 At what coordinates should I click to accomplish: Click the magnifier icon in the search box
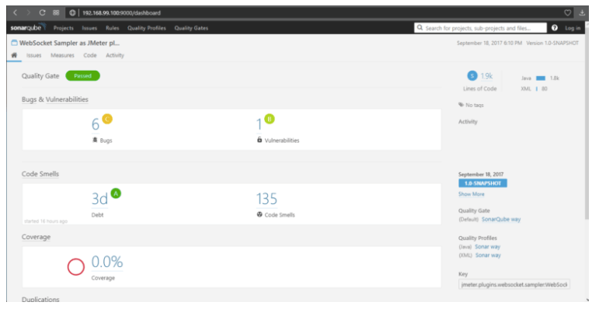pyautogui.click(x=420, y=28)
